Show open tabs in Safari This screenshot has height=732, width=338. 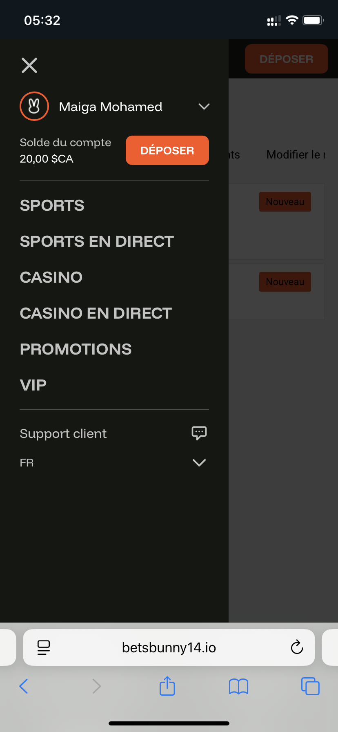[310, 686]
